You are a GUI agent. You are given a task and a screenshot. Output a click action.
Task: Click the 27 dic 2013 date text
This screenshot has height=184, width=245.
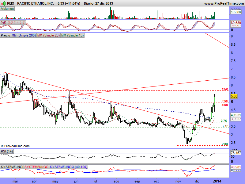[x=104, y=3]
